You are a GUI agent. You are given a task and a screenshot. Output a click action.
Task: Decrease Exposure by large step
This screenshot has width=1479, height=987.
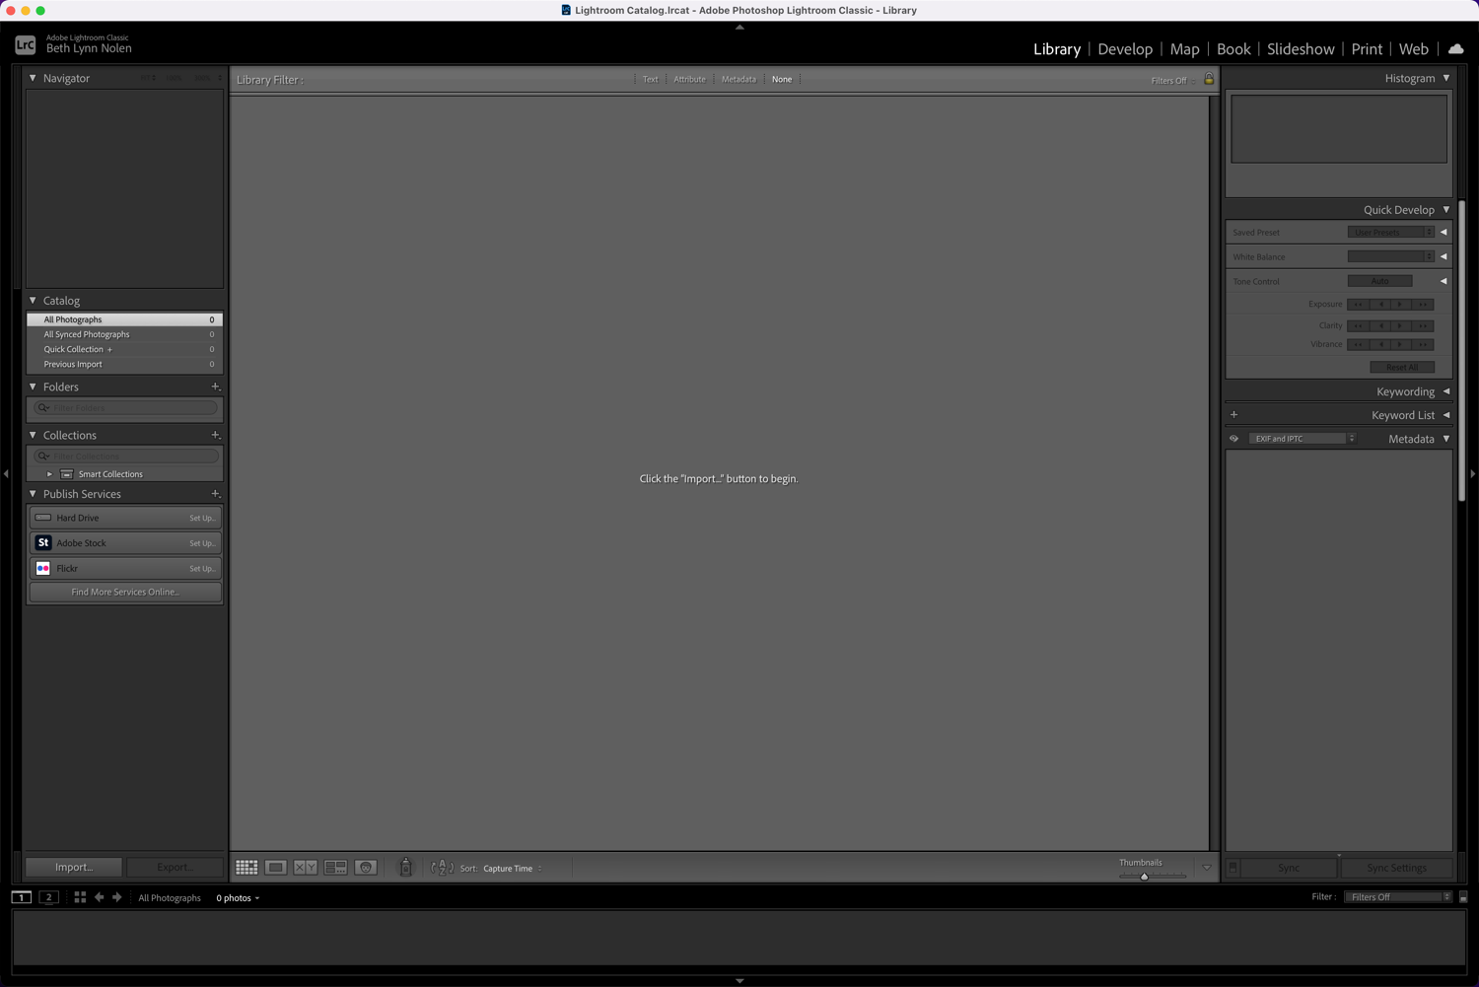click(x=1358, y=305)
